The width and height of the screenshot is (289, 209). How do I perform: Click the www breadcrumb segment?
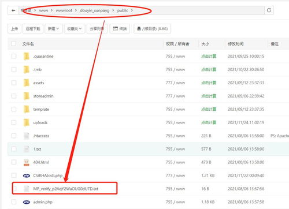[x=43, y=10]
